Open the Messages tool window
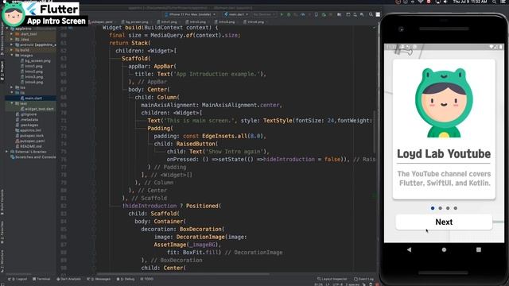The image size is (509, 286). pos(99,279)
